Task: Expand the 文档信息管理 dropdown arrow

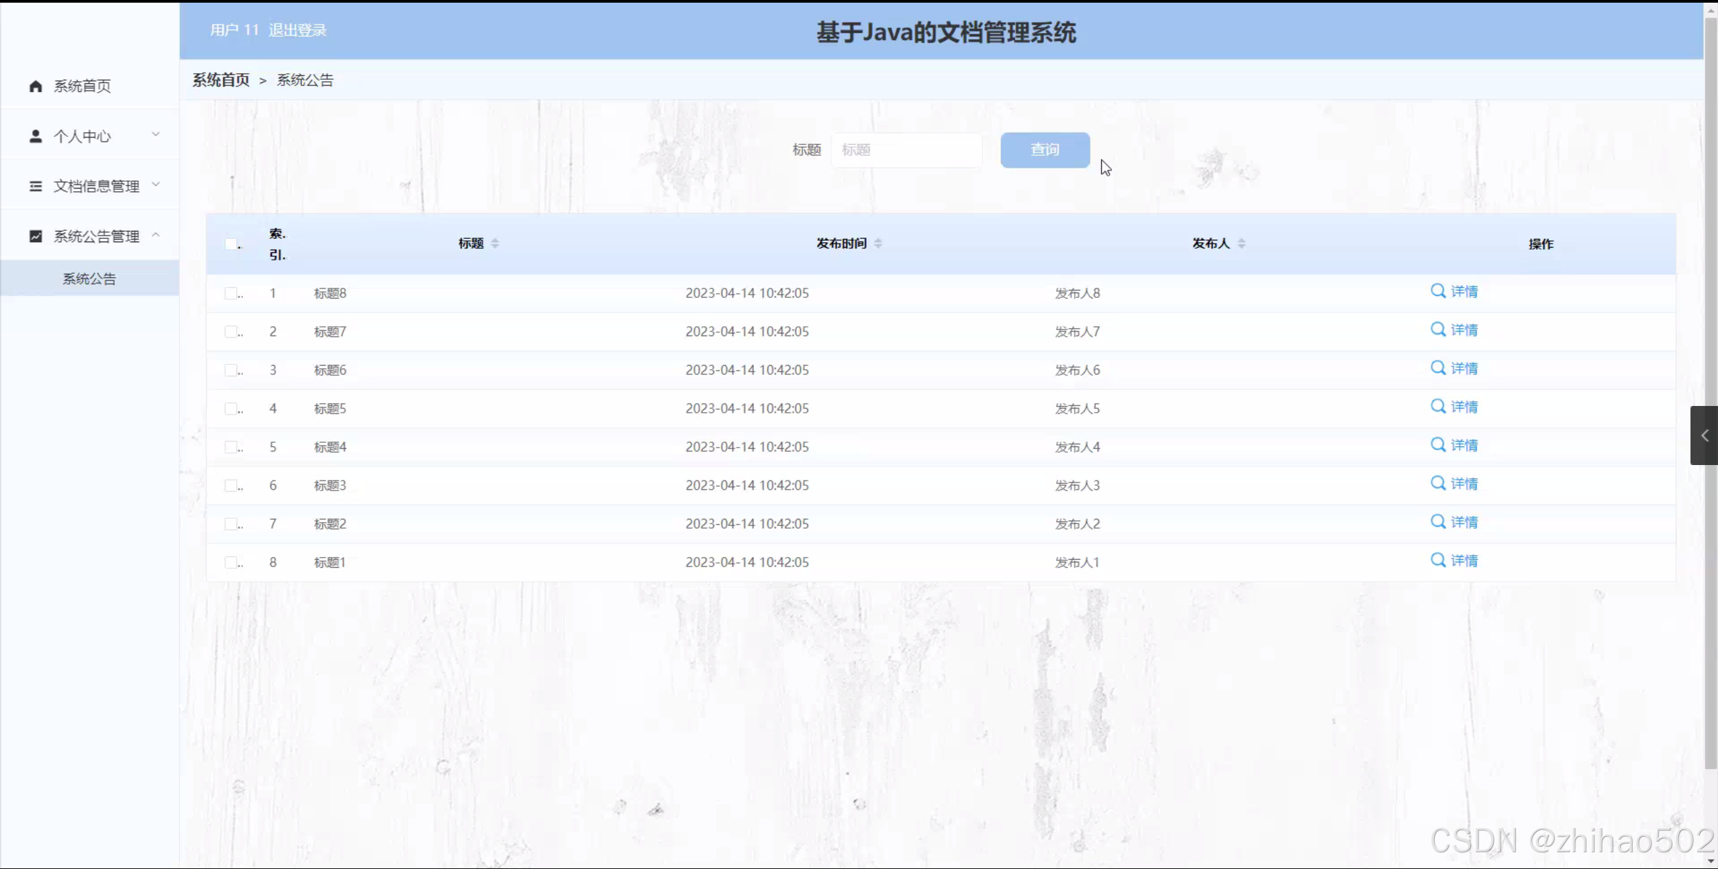Action: coord(156,185)
